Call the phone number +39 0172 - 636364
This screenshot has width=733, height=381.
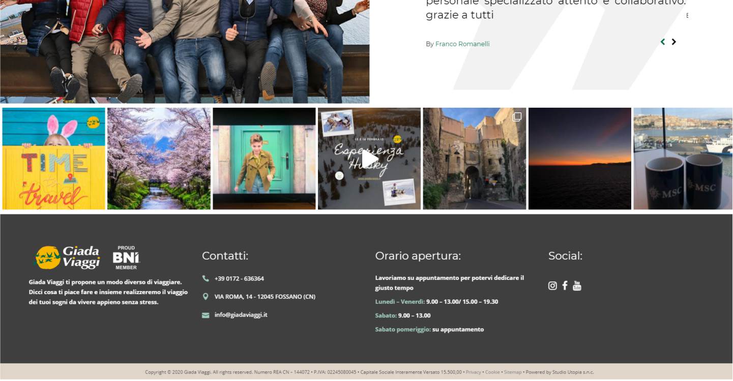(239, 278)
